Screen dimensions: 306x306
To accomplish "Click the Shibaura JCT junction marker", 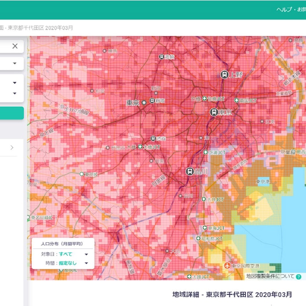I will (x=205, y=152).
